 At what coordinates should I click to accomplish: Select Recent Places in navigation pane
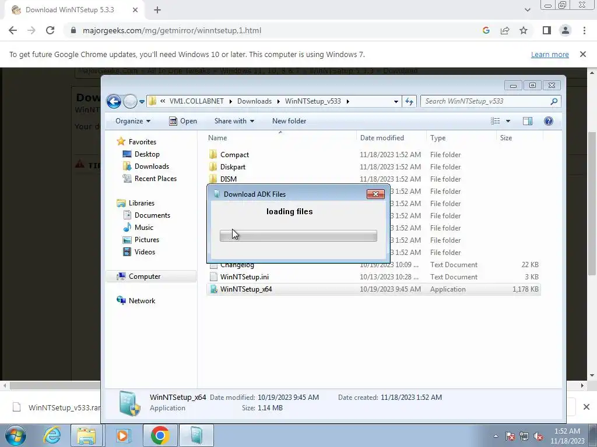coord(155,178)
